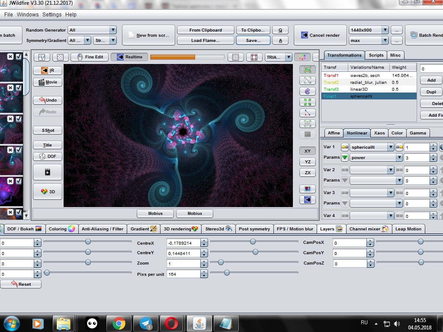Click the Pixs per unit slider handle
This screenshot has width=443, height=332.
227,272
